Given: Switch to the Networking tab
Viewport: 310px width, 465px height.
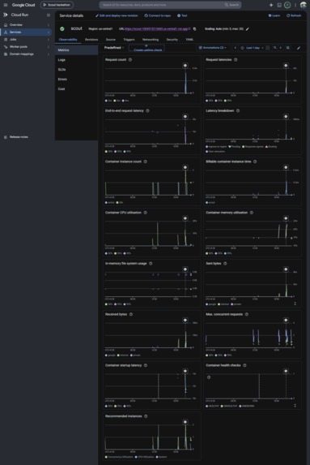Looking at the screenshot, I should (x=151, y=40).
